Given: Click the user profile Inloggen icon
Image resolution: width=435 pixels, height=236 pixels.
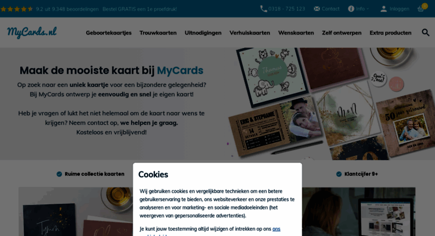Looking at the screenshot, I should (383, 9).
